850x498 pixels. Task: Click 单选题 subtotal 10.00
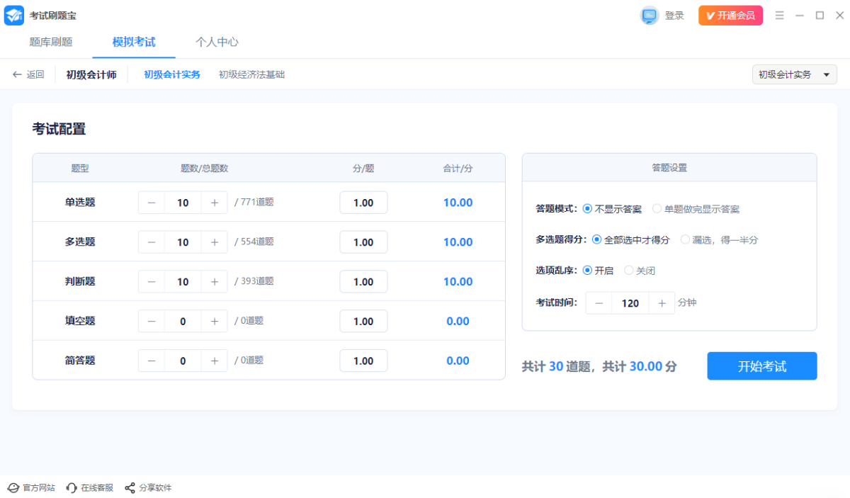458,203
